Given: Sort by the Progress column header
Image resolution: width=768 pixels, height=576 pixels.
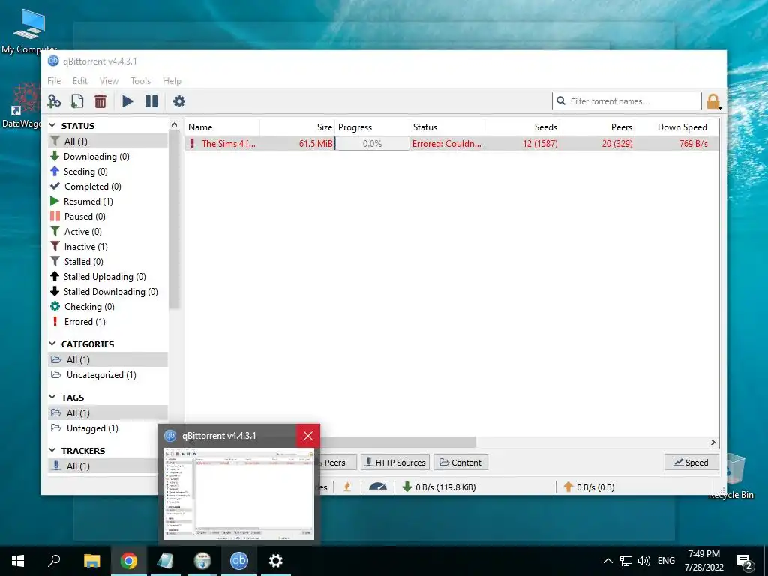Looking at the screenshot, I should [x=372, y=127].
